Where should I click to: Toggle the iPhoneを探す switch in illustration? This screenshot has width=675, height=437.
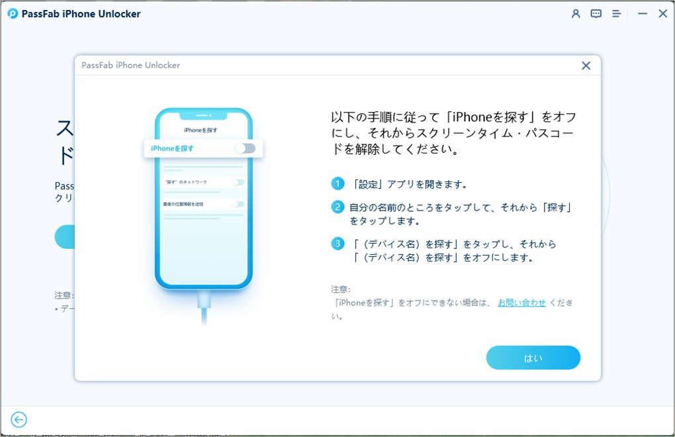246,148
